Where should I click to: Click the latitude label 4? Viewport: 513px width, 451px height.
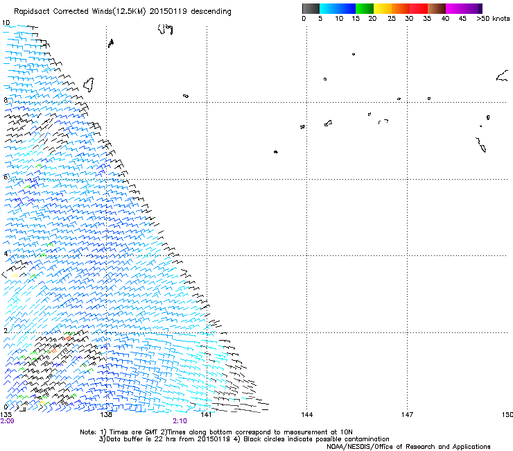click(x=6, y=253)
